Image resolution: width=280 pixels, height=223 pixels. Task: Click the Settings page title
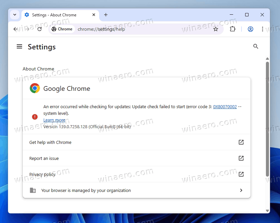pos(42,47)
